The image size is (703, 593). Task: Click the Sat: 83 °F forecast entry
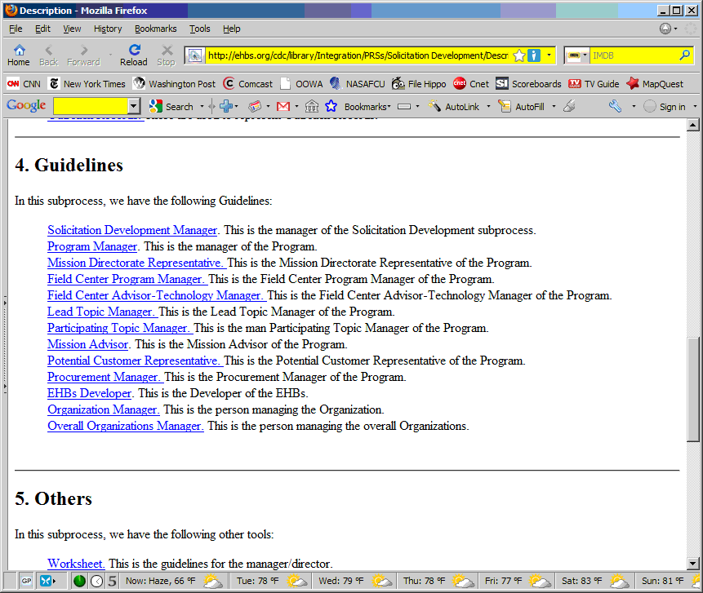click(596, 581)
